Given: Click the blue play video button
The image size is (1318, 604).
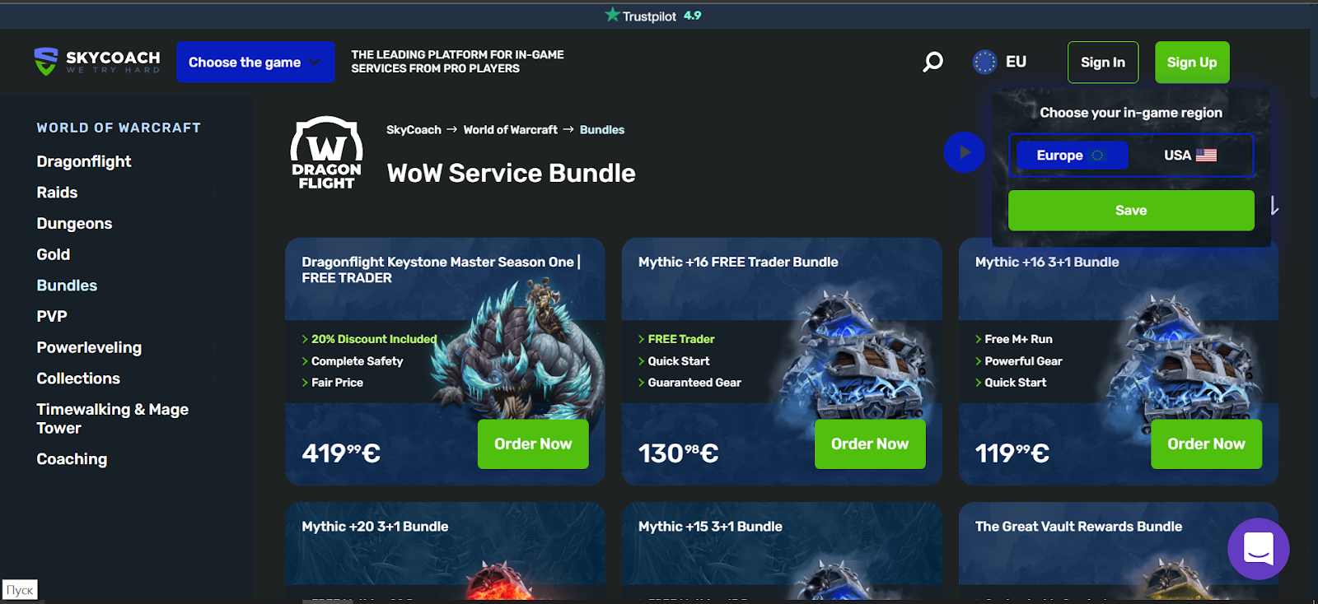Looking at the screenshot, I should 964,152.
